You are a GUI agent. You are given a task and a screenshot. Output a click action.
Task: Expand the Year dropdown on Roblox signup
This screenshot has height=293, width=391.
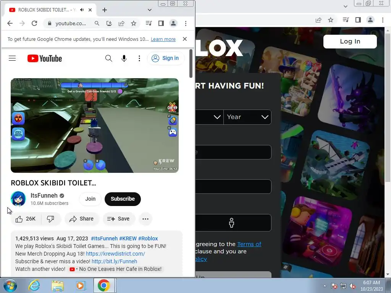[247, 117]
